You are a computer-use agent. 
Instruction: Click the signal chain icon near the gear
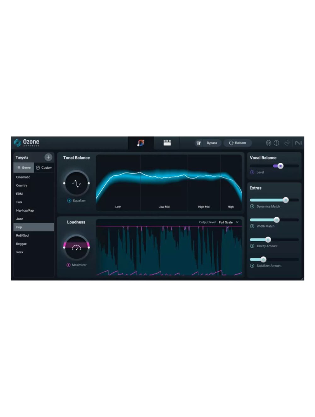click(x=287, y=143)
